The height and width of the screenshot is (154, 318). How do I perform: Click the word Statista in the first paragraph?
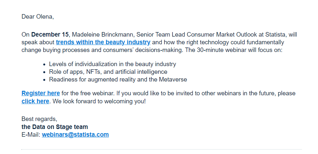coord(276,35)
